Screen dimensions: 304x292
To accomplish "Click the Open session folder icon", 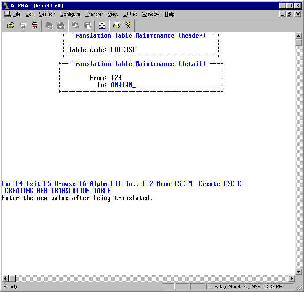I will (x=11, y=26).
